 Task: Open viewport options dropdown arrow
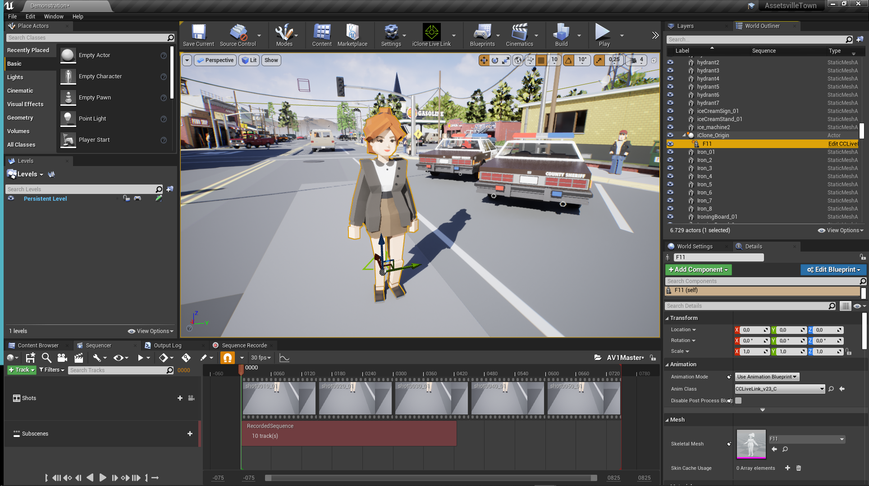point(187,60)
